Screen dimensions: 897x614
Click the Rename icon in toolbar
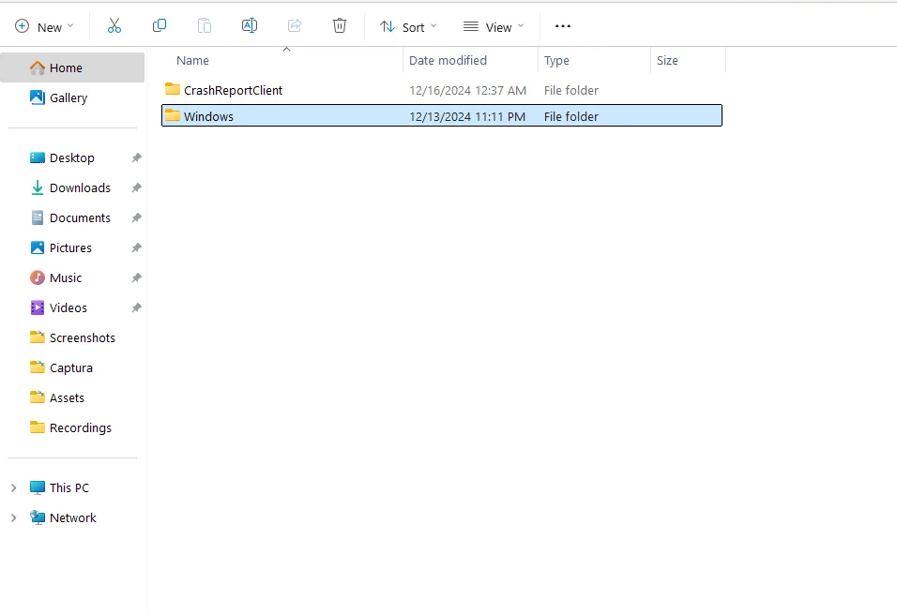pos(250,25)
